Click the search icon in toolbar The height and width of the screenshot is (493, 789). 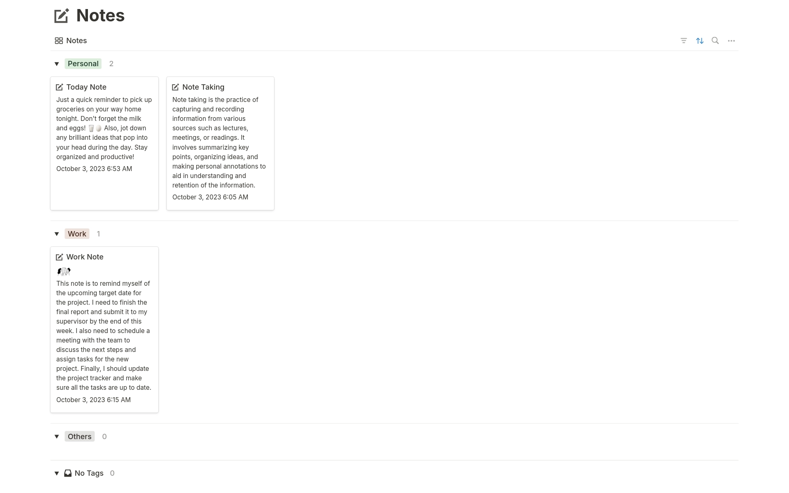(x=715, y=40)
